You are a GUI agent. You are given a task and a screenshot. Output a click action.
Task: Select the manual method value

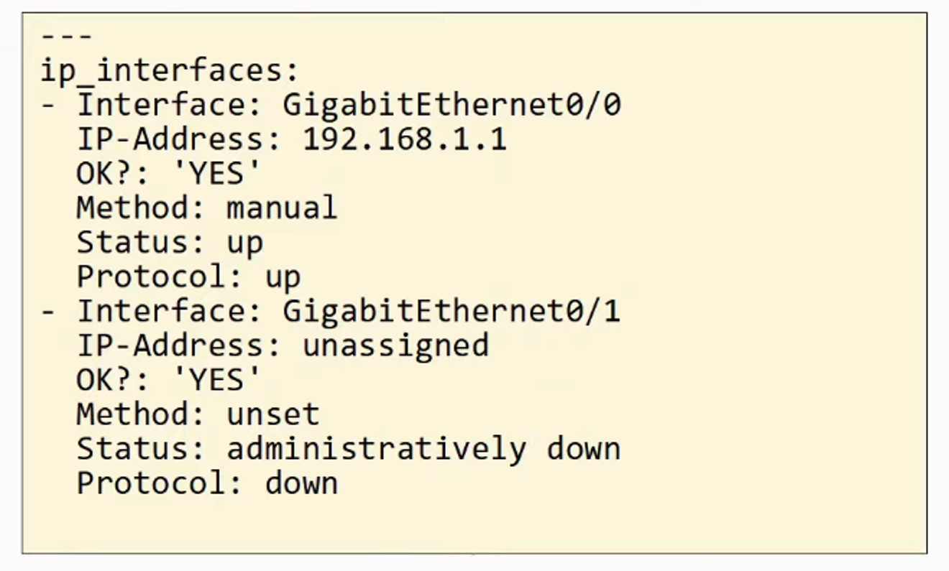click(282, 208)
